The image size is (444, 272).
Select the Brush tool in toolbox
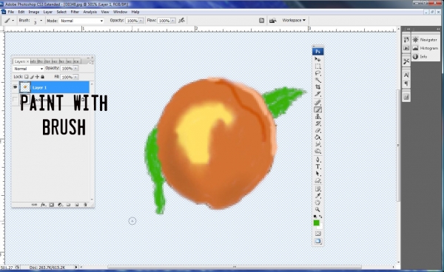click(317, 110)
